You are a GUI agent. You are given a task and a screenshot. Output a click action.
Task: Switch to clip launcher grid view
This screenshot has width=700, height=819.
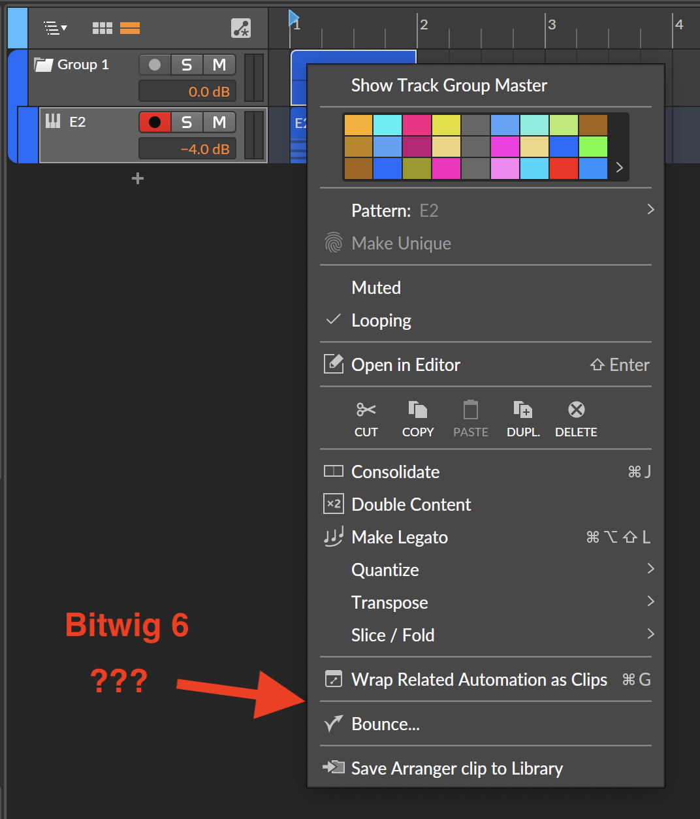pos(103,28)
